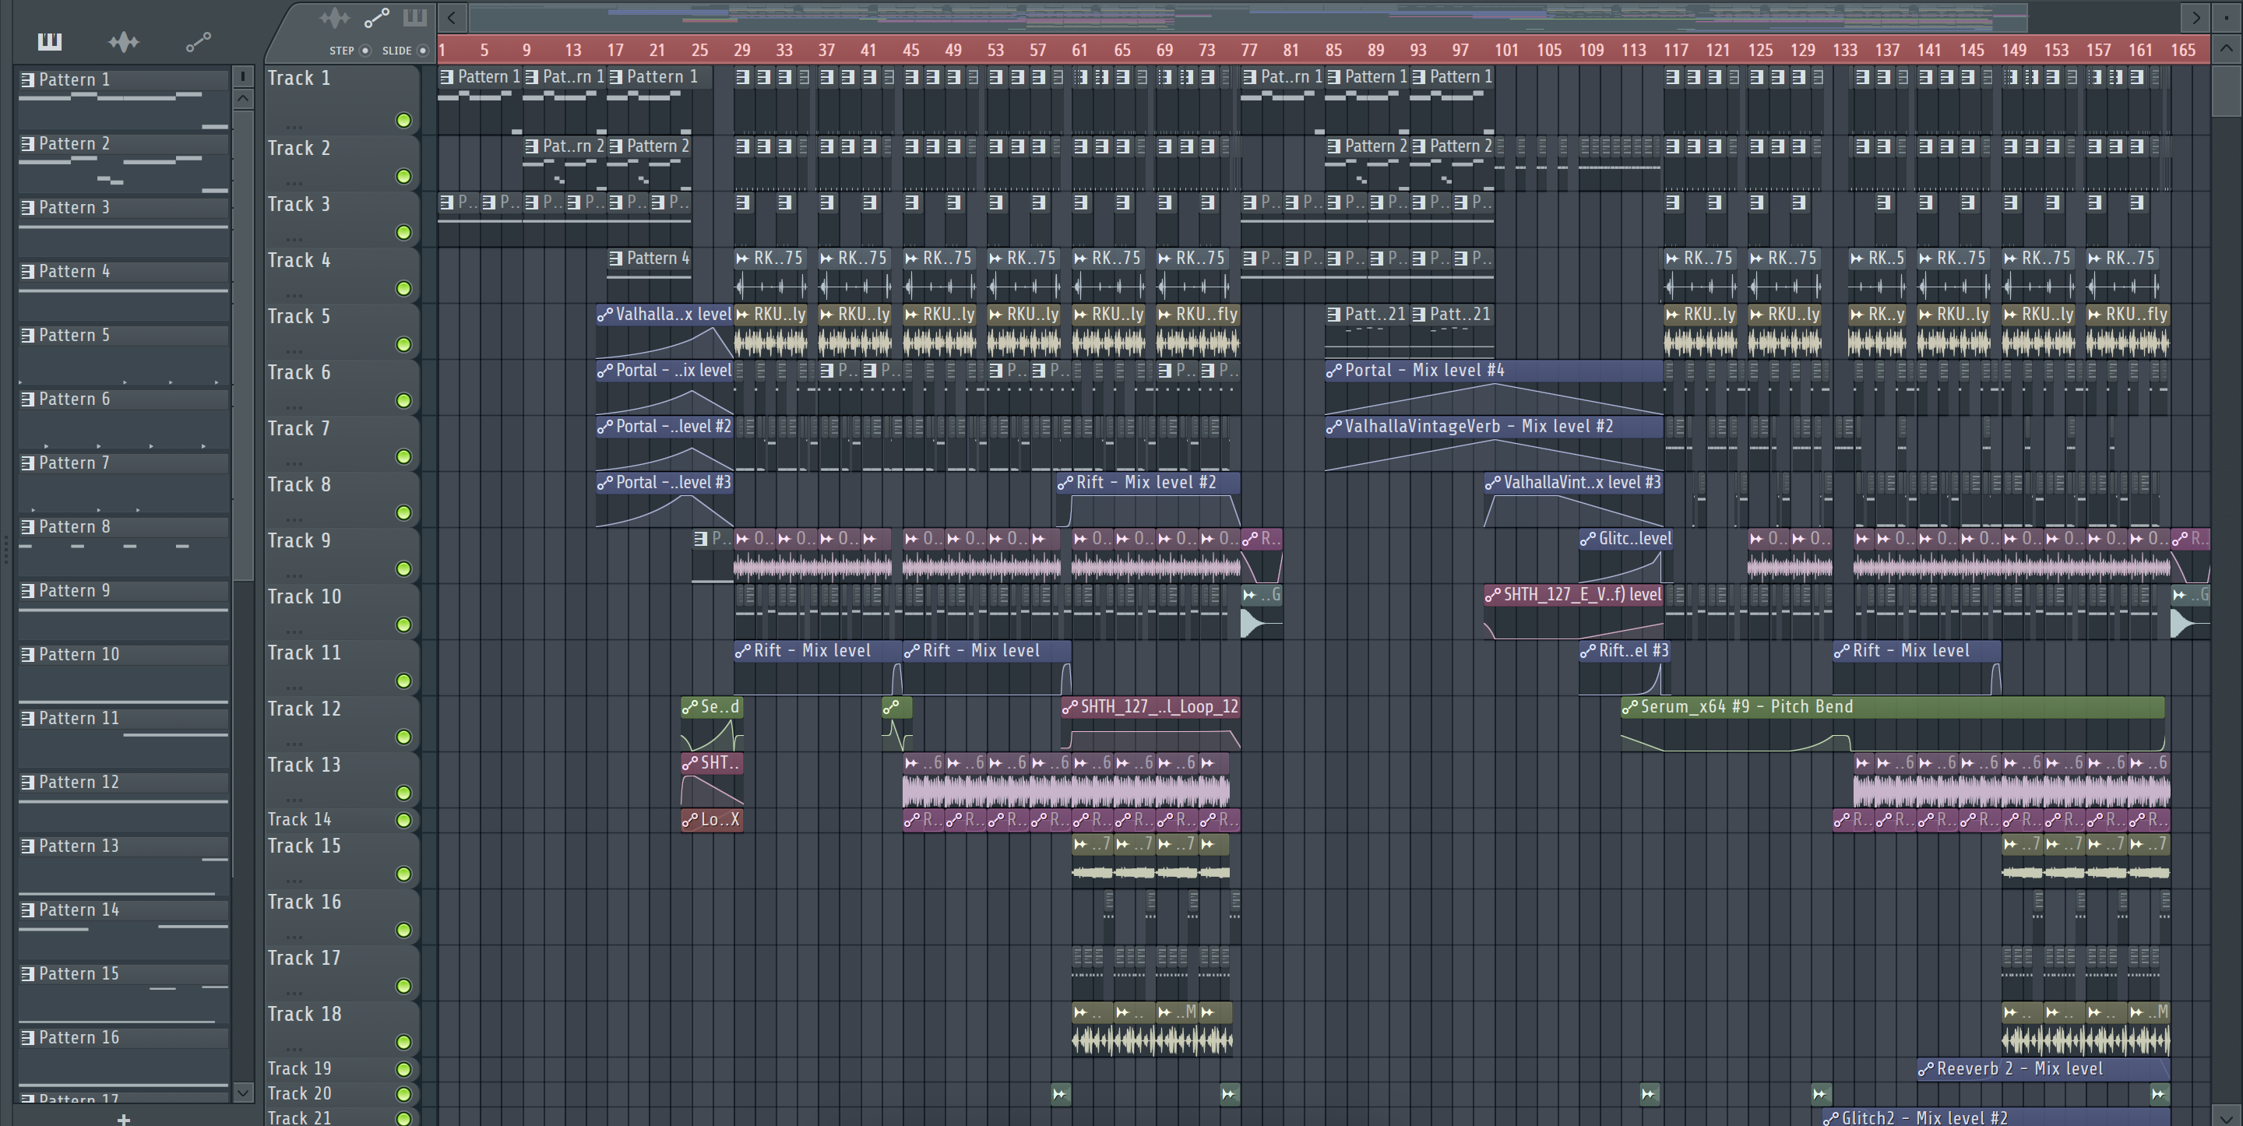Click automation icon of Valhalla..x level clip

(x=605, y=315)
